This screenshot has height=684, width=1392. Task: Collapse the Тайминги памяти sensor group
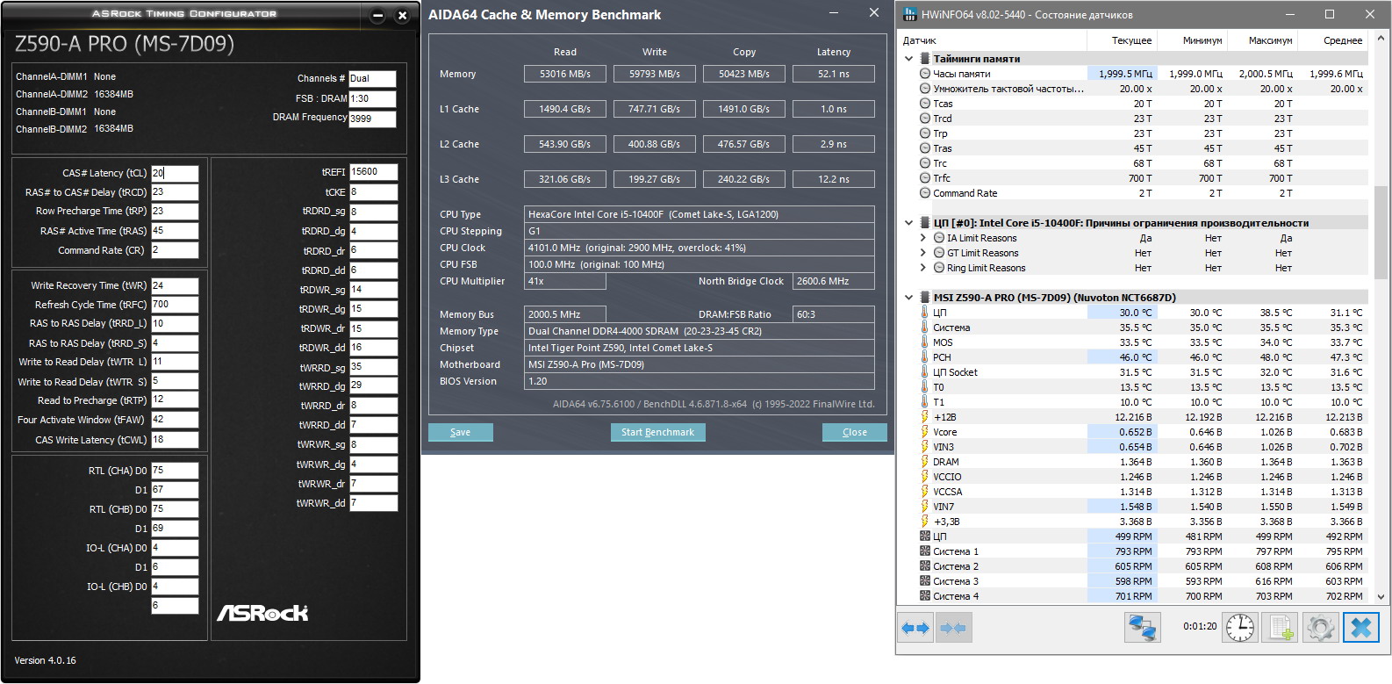(x=909, y=59)
